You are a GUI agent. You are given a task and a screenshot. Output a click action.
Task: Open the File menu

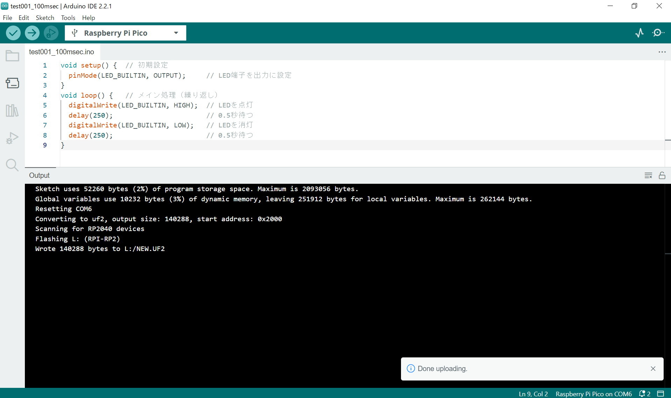[7, 18]
